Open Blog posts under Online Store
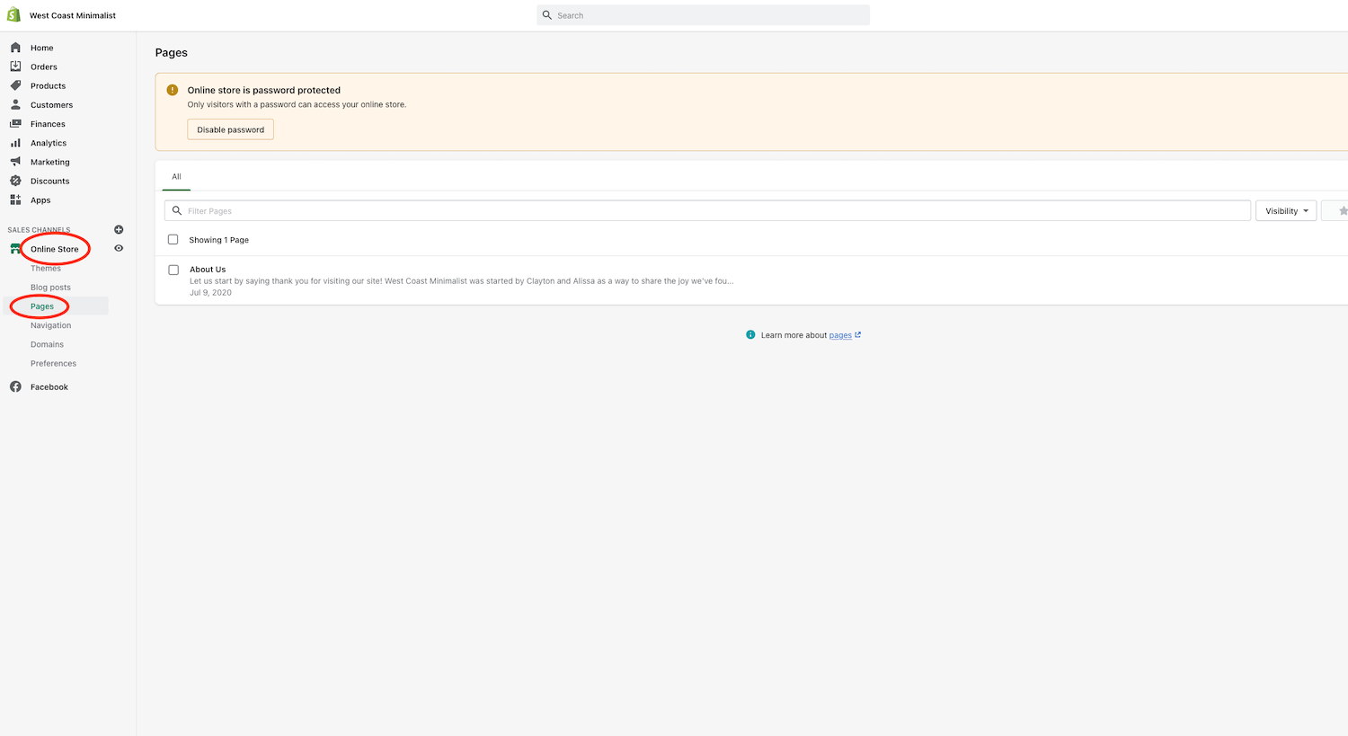 pyautogui.click(x=50, y=287)
